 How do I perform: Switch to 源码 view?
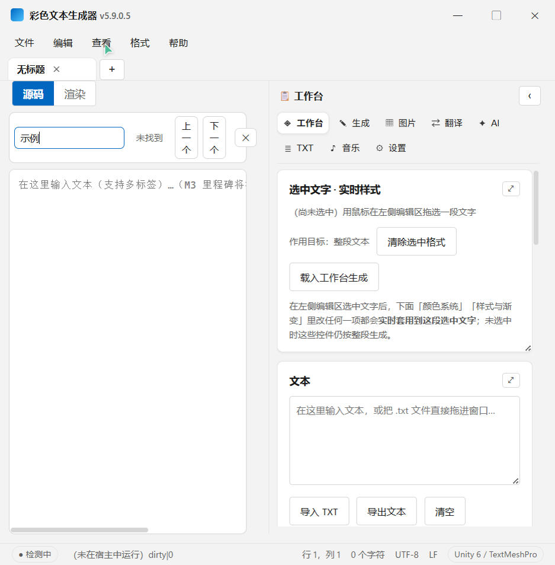click(x=33, y=94)
